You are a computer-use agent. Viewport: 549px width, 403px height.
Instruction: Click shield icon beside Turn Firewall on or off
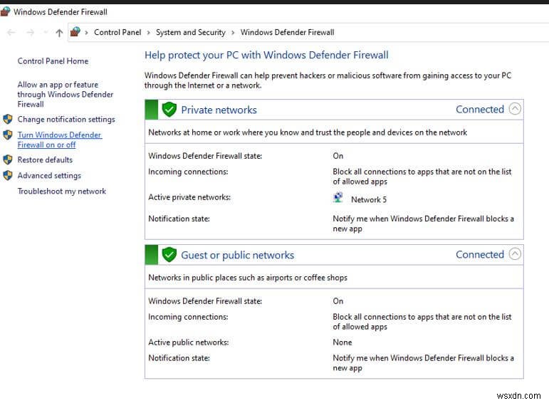point(8,135)
